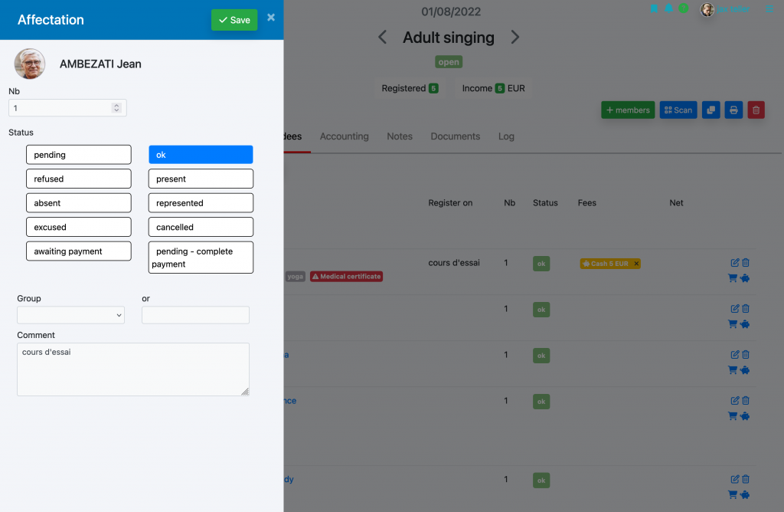Edit the cours d'essai attendee row
784x512 pixels.
(734, 262)
